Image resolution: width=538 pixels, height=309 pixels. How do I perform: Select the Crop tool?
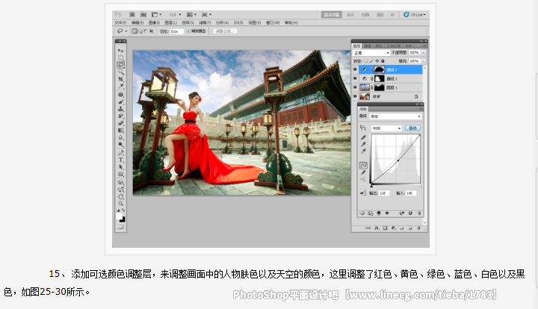click(x=121, y=79)
